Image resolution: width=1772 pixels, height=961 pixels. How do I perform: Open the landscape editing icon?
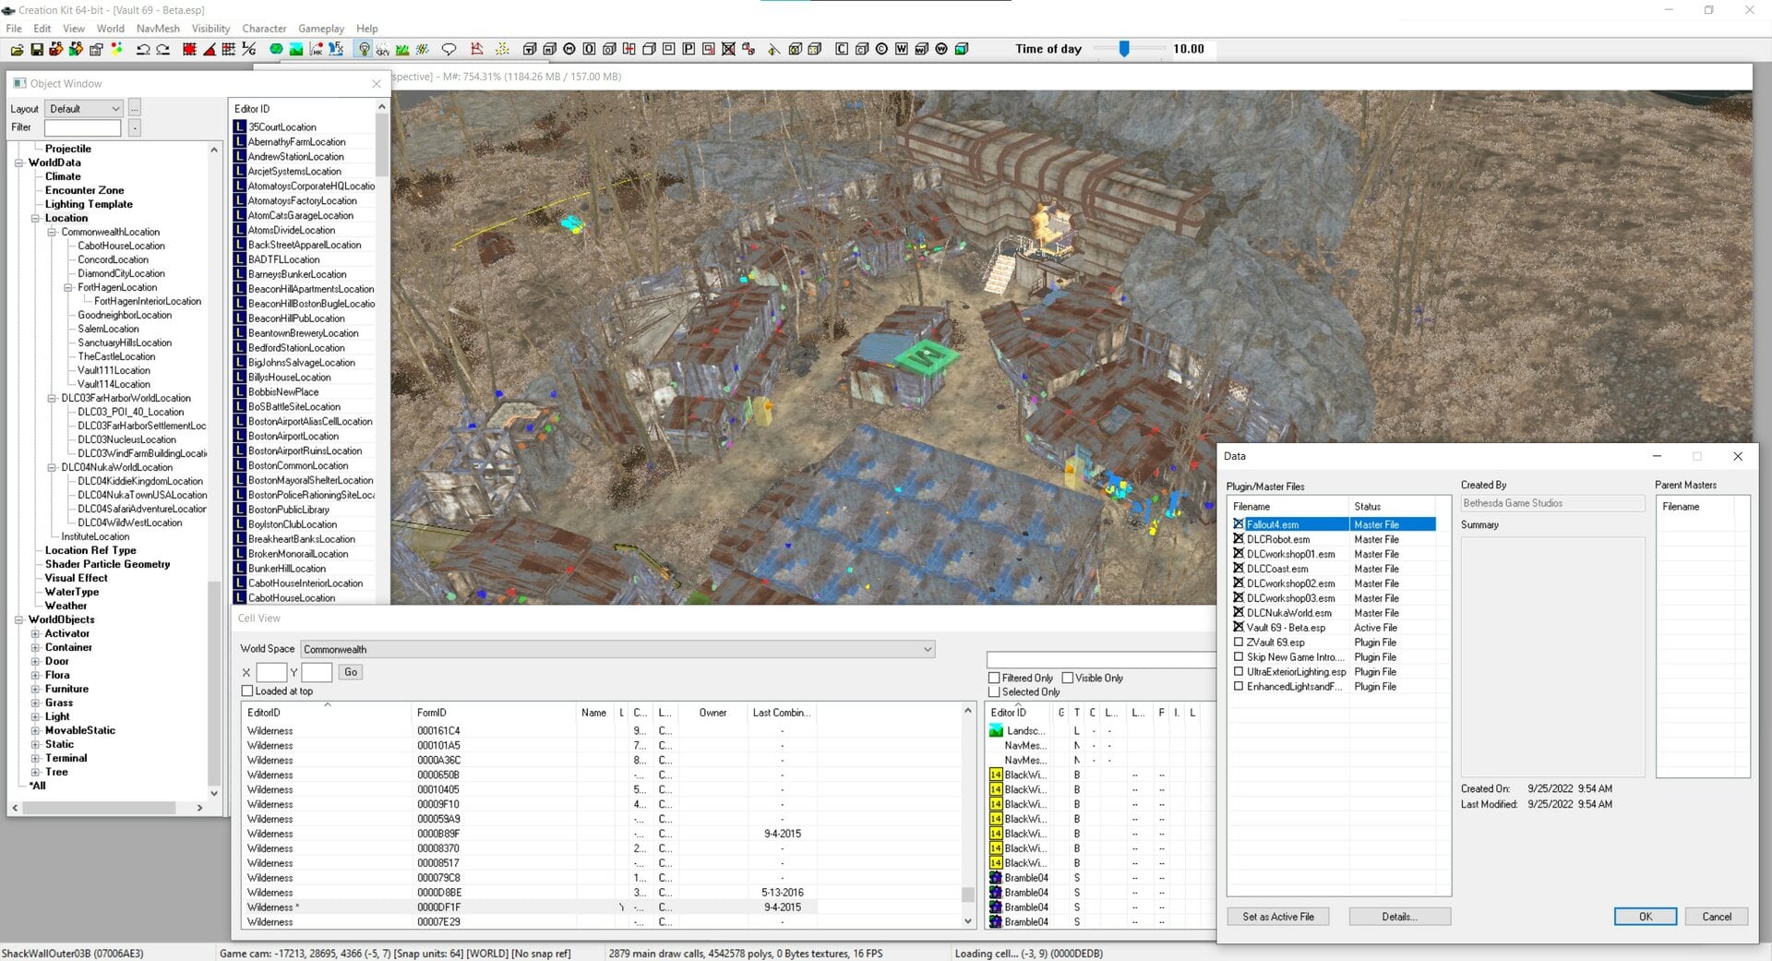tap(296, 49)
